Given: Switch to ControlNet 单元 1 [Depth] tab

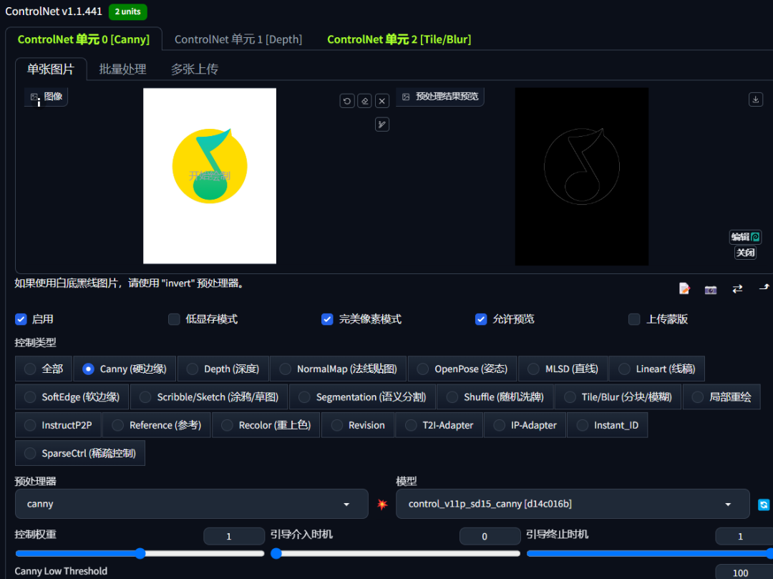Looking at the screenshot, I should click(238, 39).
